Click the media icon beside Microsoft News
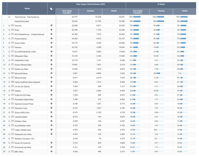This screenshot has height=157, width=199. 13,73
